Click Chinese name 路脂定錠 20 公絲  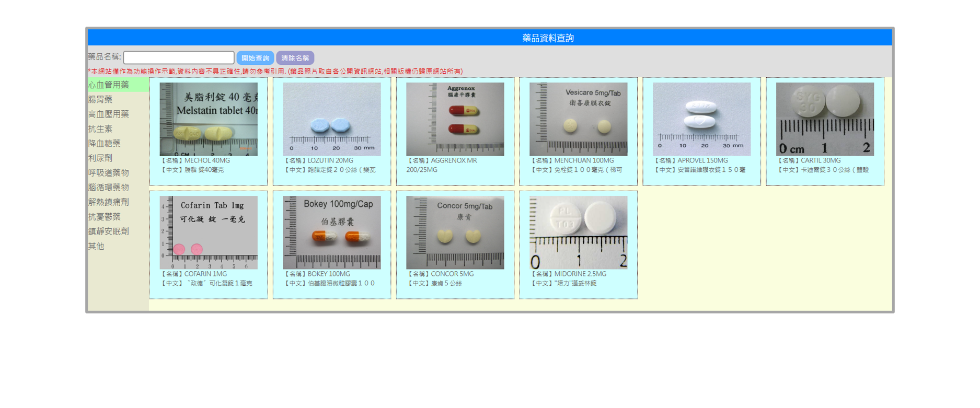[x=329, y=170]
